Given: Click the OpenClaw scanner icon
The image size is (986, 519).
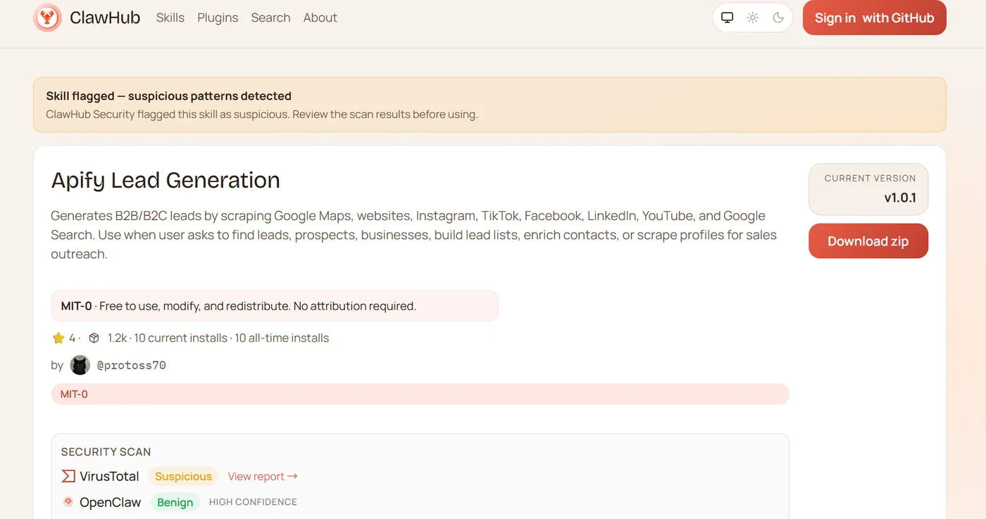Looking at the screenshot, I should point(68,502).
